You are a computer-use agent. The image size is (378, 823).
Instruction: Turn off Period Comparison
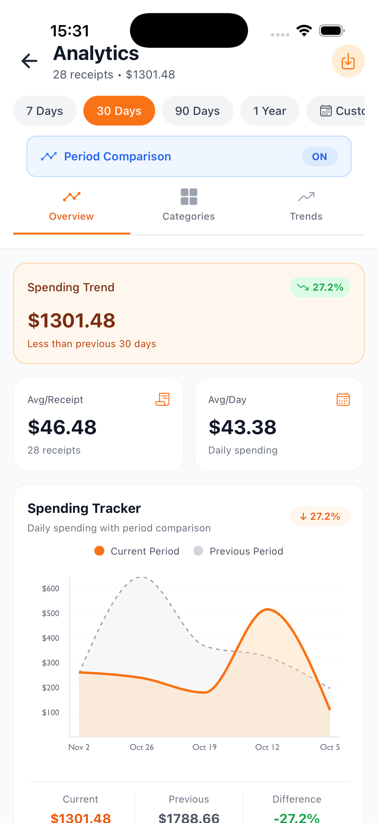click(320, 157)
